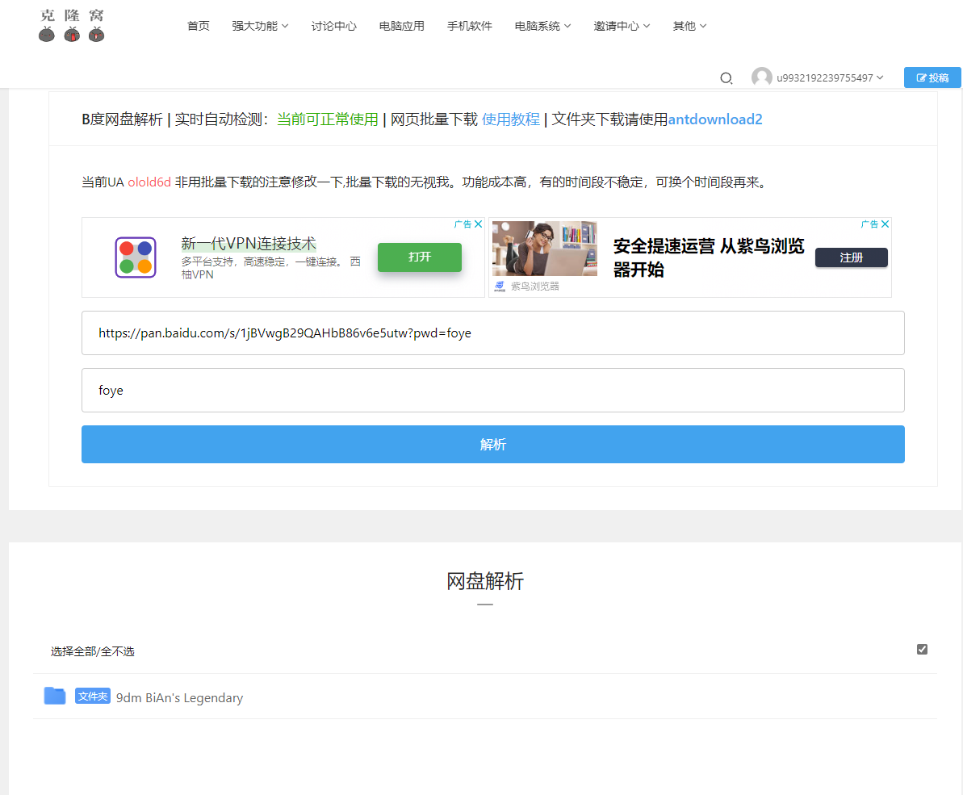Close the VPN ad with X icon

[x=479, y=224]
